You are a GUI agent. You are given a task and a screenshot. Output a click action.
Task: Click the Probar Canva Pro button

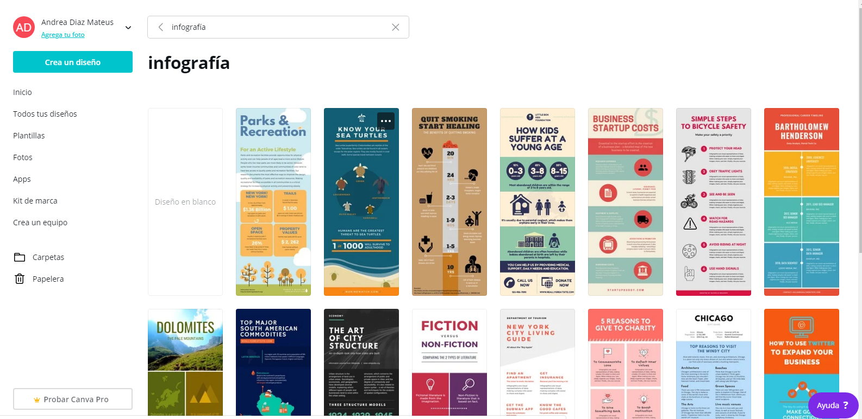tap(73, 399)
